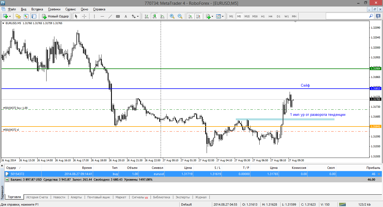Open the Графики menu

54,9
